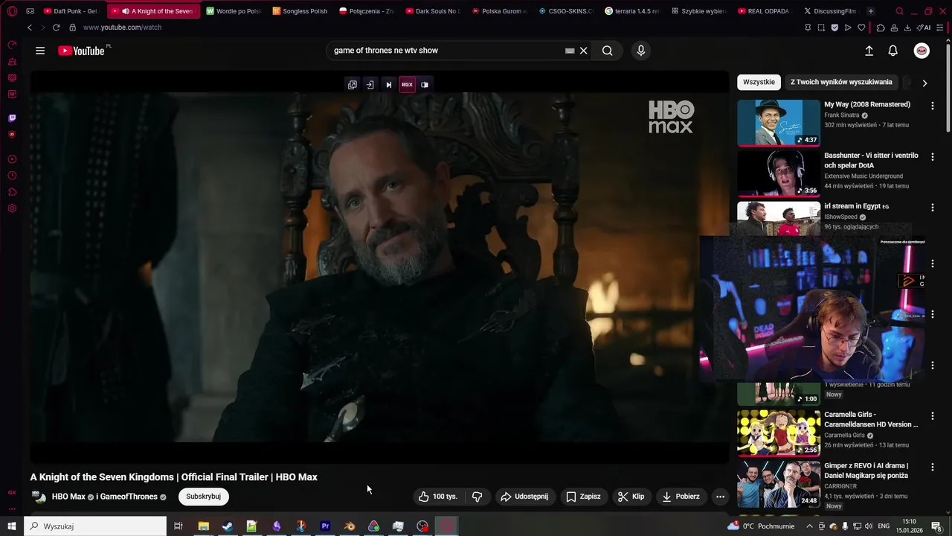Switch to the Daft Punk tab
The height and width of the screenshot is (536, 952).
coord(71,11)
